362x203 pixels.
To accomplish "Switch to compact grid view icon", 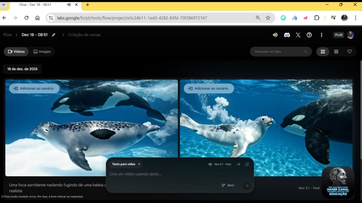I will coord(336,51).
